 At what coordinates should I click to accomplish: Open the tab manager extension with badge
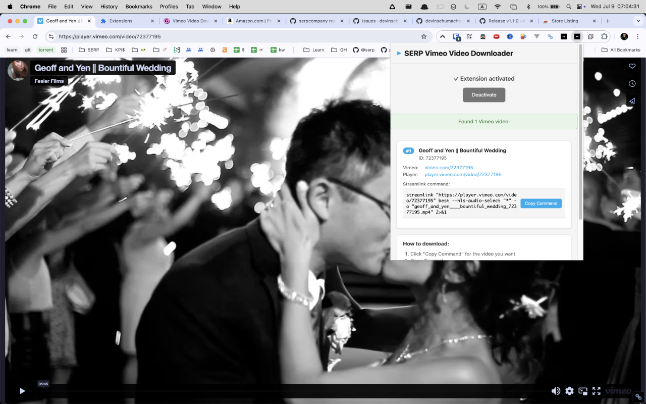pyautogui.click(x=456, y=37)
